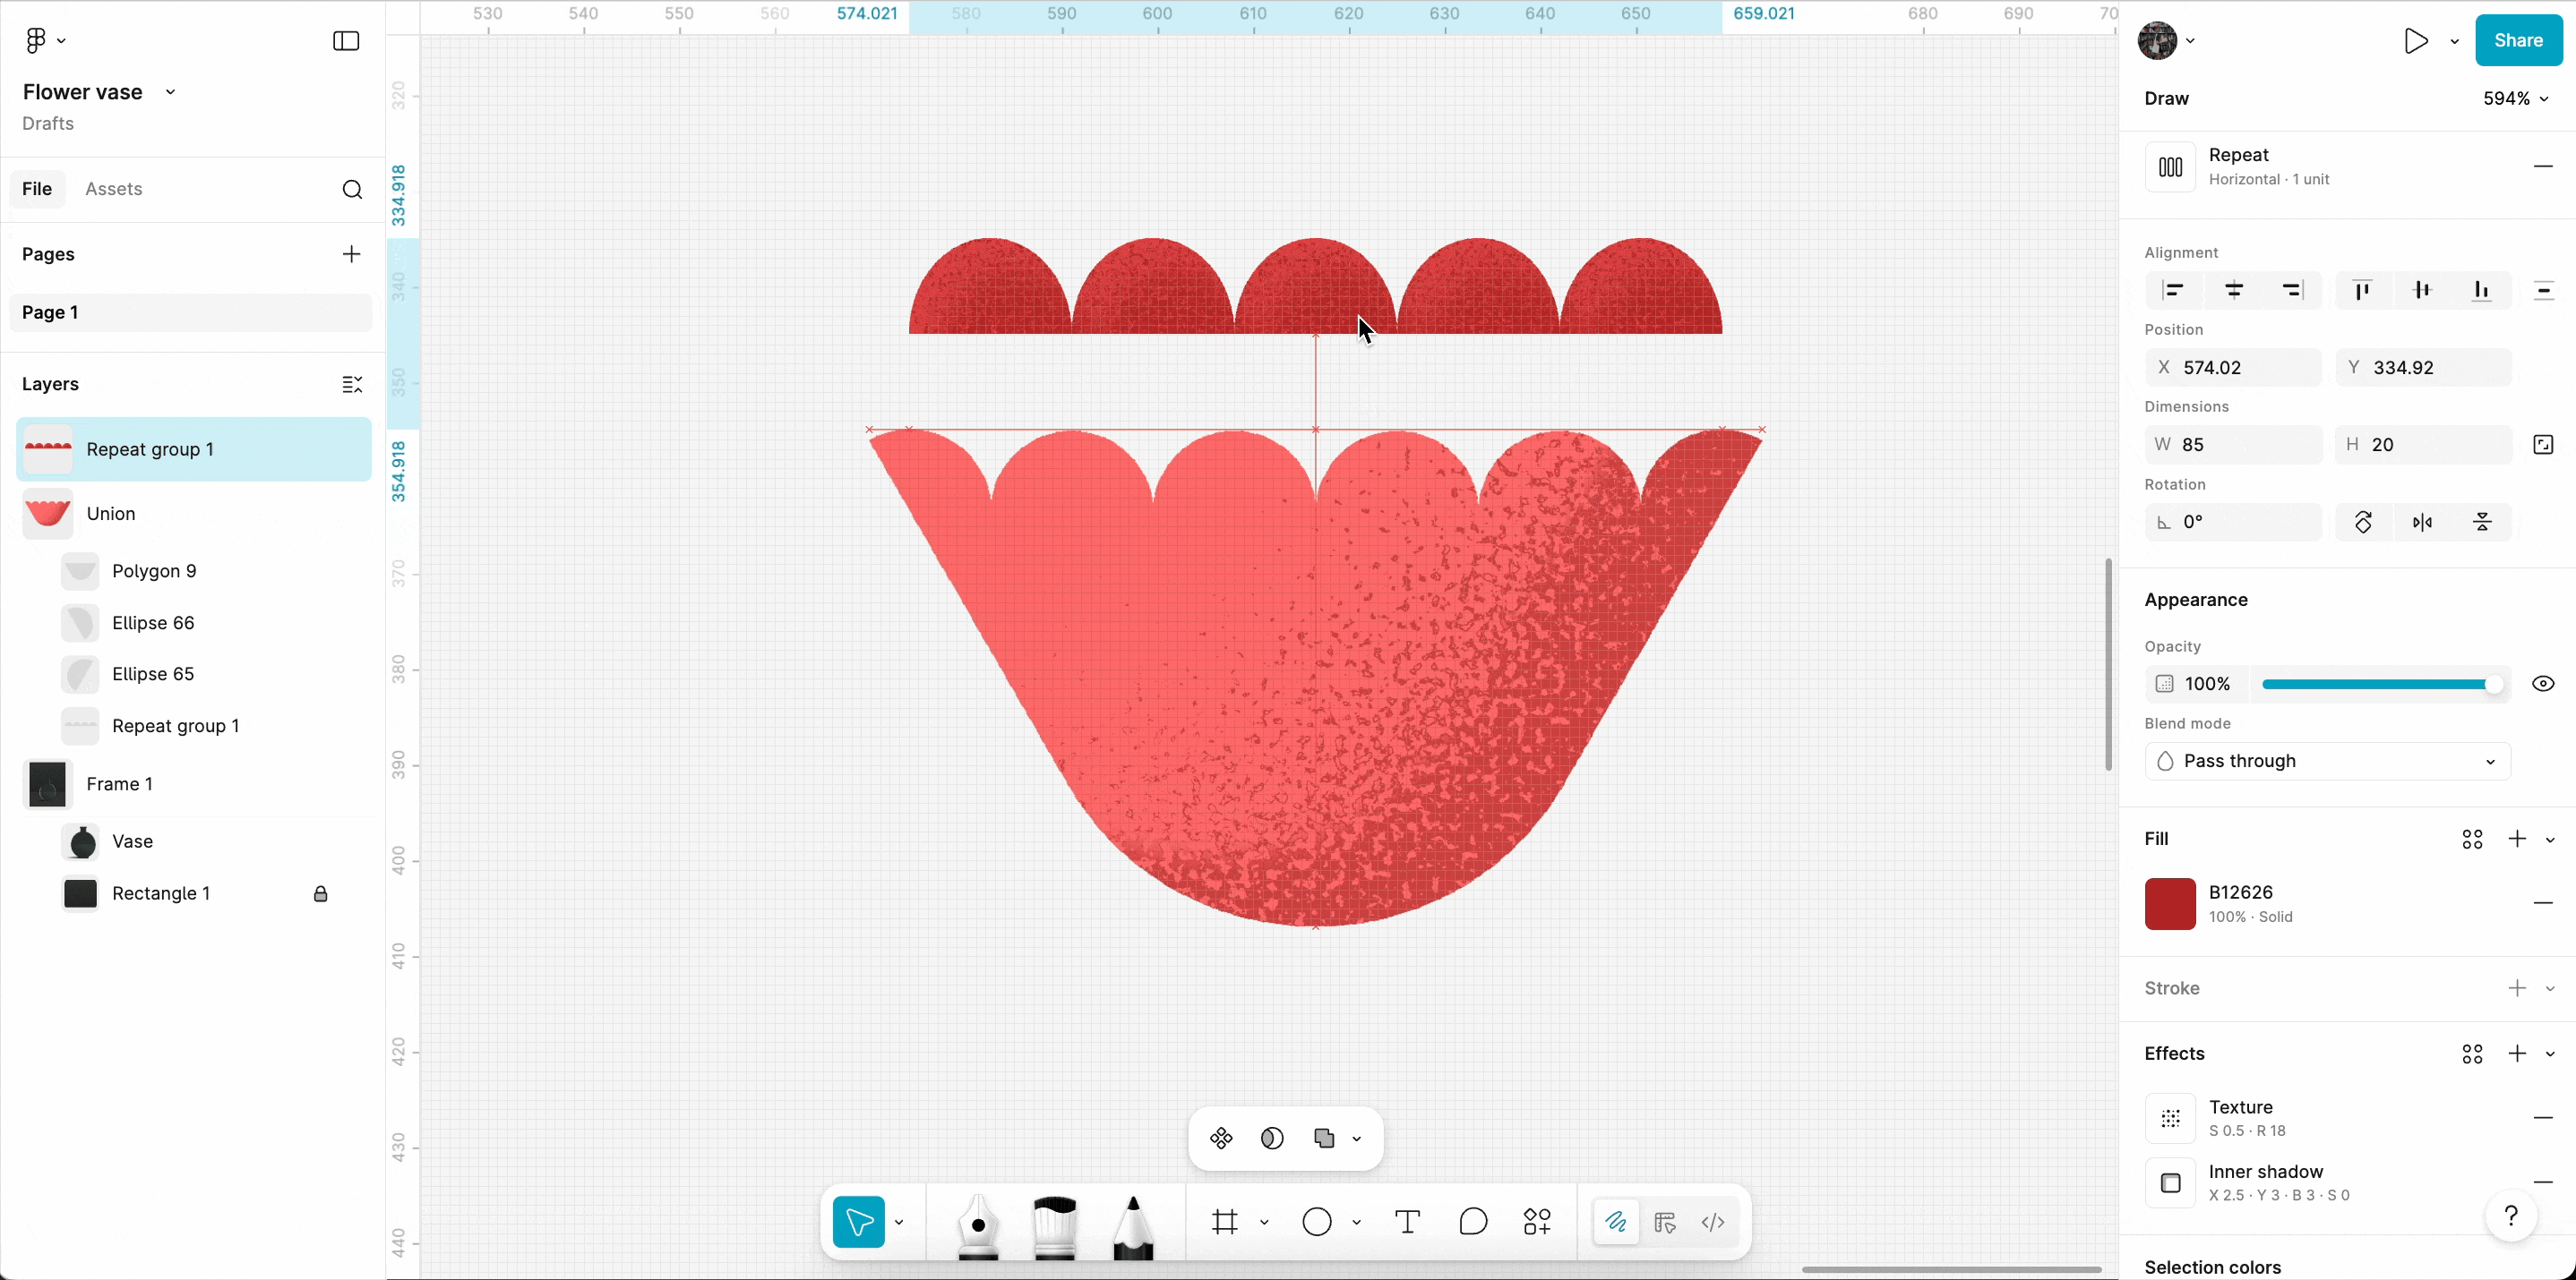Screen dimensions: 2576x1280
Task: Open search in the left panel
Action: pyautogui.click(x=352, y=190)
